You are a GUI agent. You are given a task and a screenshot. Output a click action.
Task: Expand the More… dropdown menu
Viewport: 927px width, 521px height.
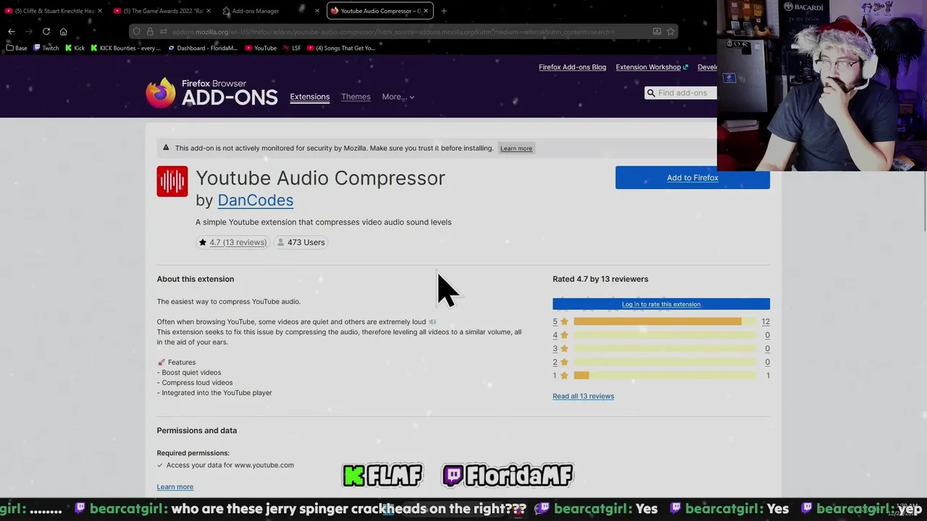tap(398, 96)
